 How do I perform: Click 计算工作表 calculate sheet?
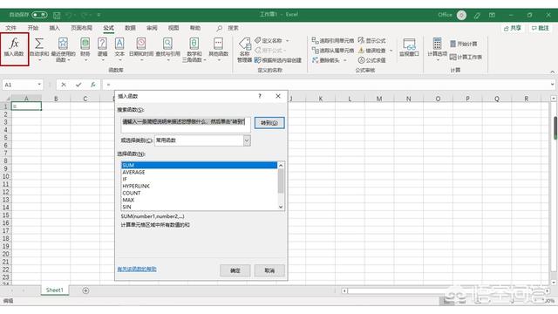pyautogui.click(x=466, y=57)
